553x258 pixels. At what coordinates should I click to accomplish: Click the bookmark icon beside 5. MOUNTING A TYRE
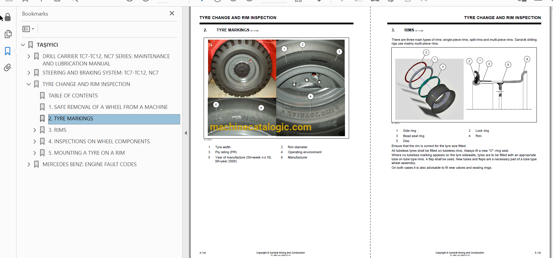click(x=42, y=153)
